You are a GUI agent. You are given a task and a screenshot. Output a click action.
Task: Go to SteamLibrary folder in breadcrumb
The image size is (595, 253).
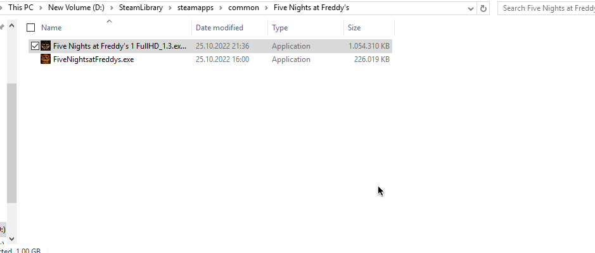(x=141, y=8)
